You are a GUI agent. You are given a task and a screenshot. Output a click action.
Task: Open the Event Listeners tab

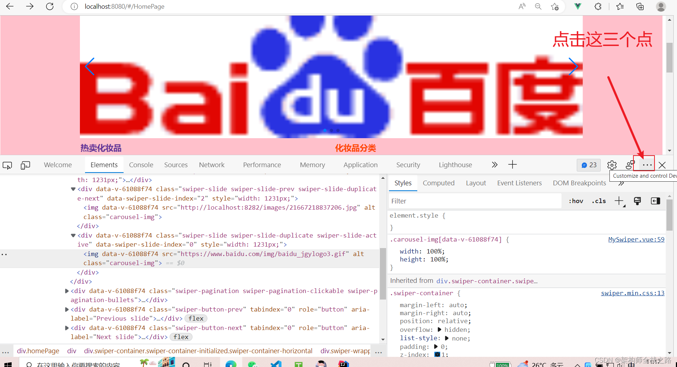click(x=519, y=183)
